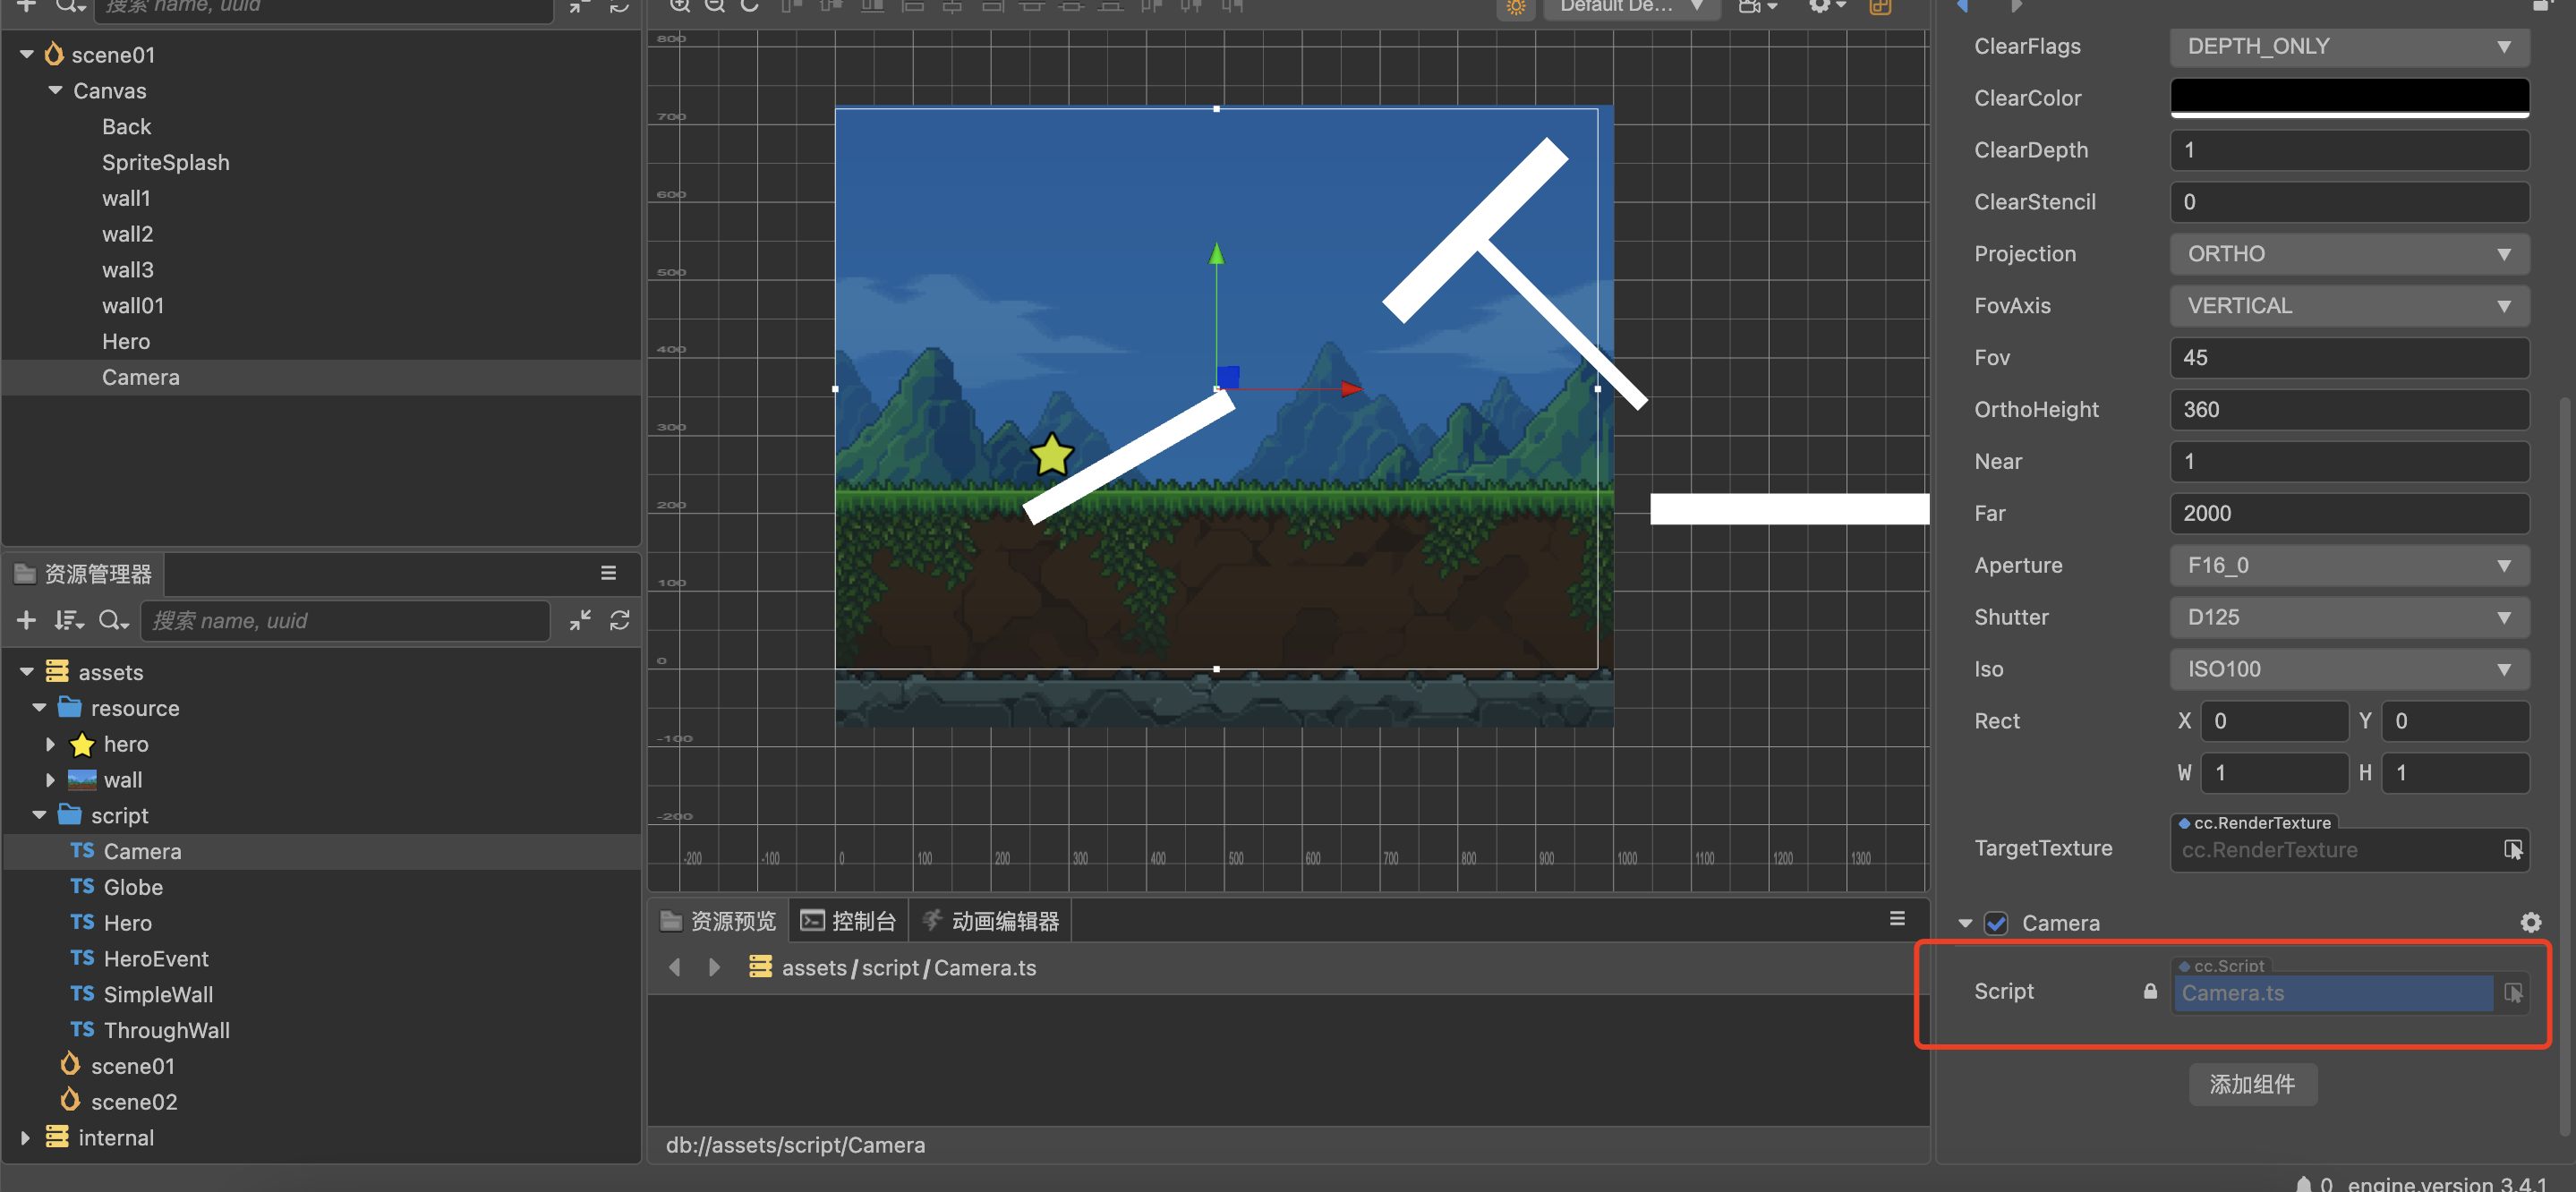2576x1192 pixels.
Task: Click the Script field locate icon
Action: coord(2513,993)
